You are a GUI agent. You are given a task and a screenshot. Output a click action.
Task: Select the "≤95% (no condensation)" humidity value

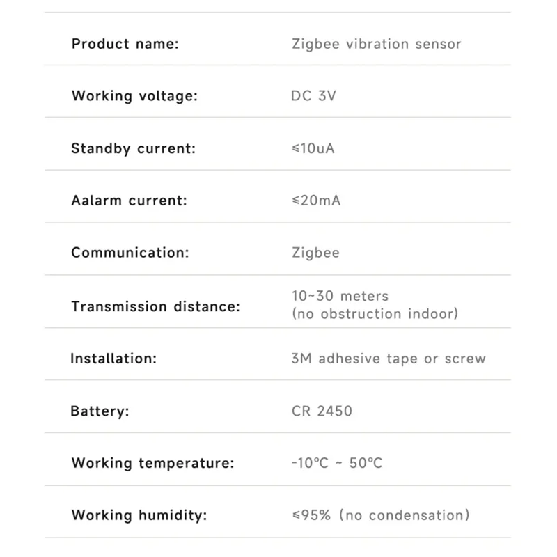point(380,515)
